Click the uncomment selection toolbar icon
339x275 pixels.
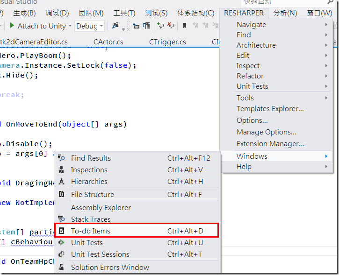171,26
